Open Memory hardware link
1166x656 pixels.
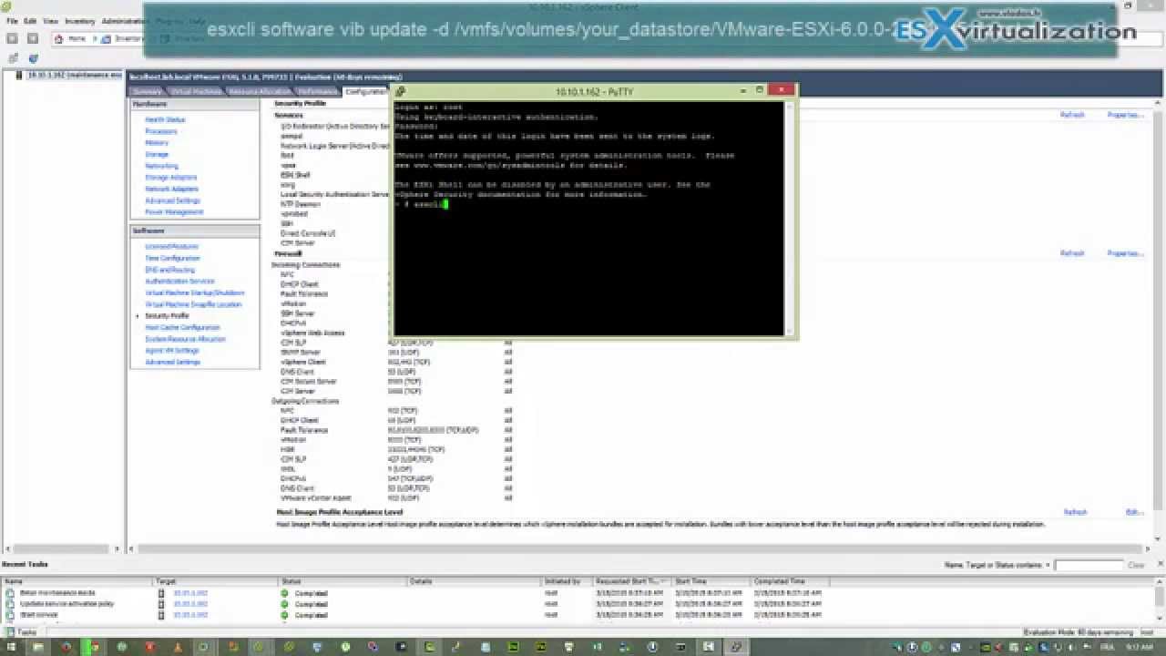(x=157, y=143)
